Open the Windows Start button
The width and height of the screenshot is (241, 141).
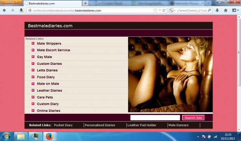pyautogui.click(x=6, y=136)
